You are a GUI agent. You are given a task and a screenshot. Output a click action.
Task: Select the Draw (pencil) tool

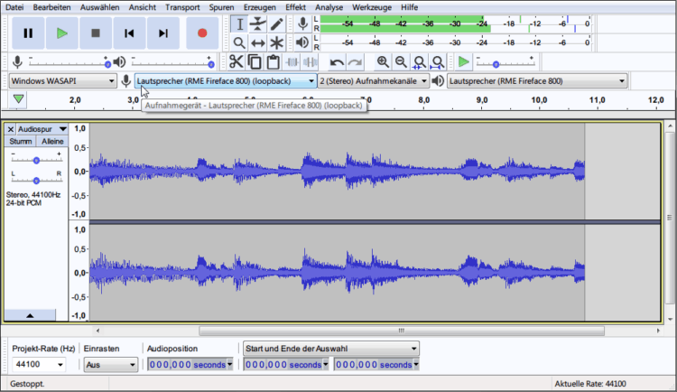point(276,24)
